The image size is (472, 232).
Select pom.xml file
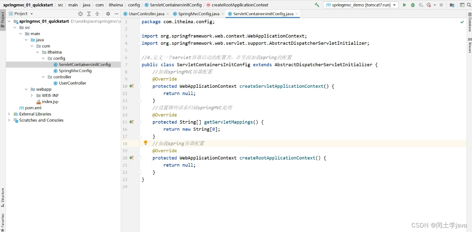pyautogui.click(x=33, y=108)
